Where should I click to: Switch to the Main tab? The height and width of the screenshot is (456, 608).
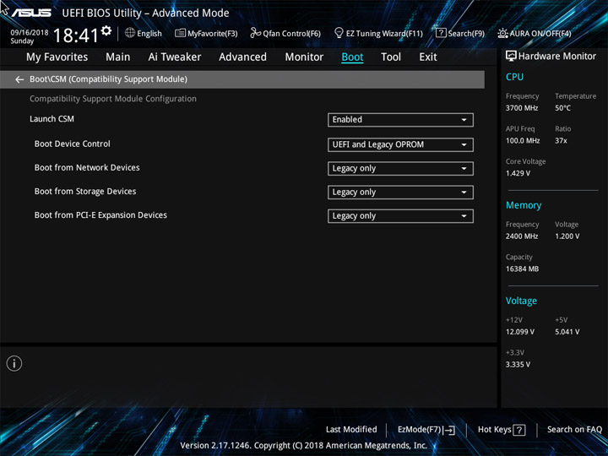(118, 57)
